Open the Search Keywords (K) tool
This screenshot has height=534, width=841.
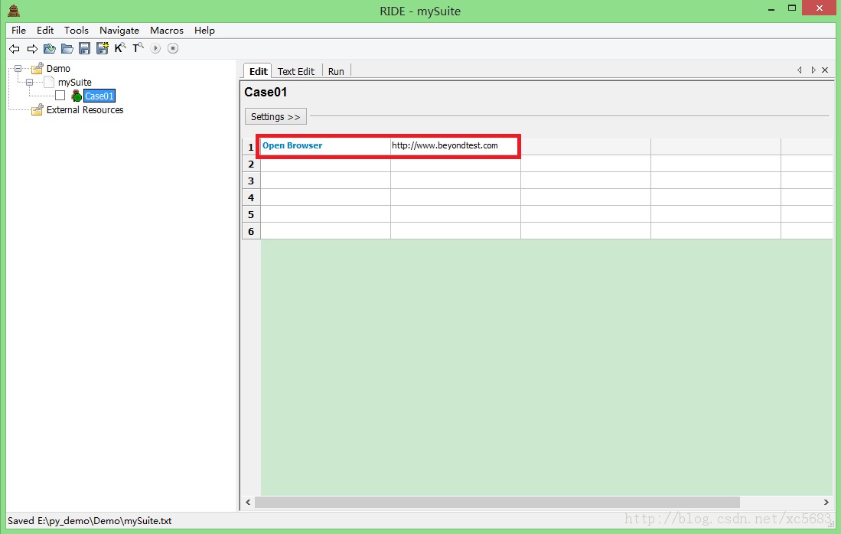[x=120, y=48]
